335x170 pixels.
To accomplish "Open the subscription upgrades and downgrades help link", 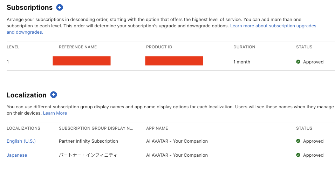I will [273, 26].
